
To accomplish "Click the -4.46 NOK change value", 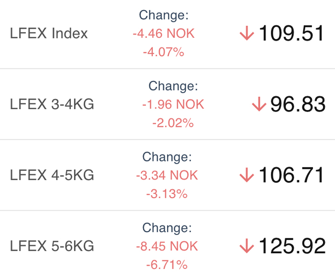I will pos(164,34).
